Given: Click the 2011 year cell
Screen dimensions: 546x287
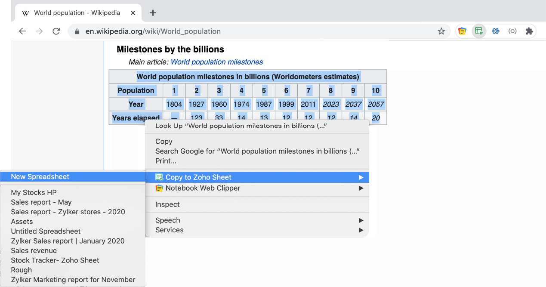Looking at the screenshot, I should coord(308,104).
